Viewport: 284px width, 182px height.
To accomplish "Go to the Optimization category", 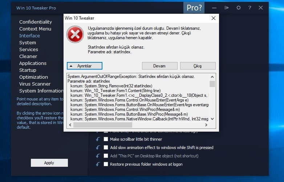I will click(33, 77).
